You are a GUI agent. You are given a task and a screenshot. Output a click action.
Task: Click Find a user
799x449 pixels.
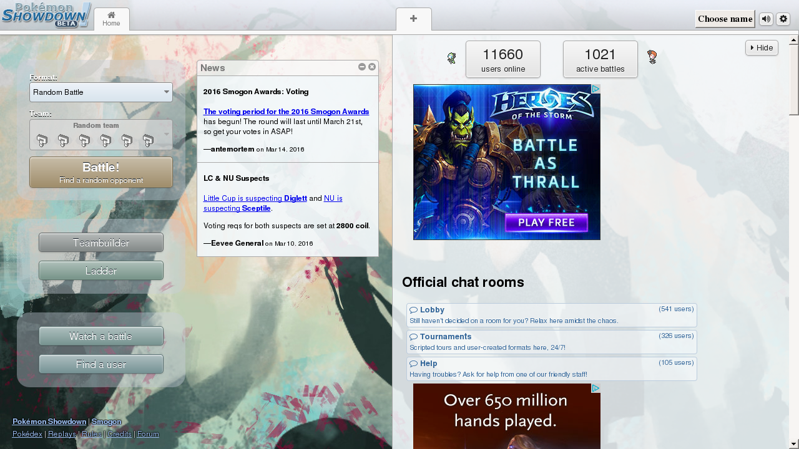101,364
